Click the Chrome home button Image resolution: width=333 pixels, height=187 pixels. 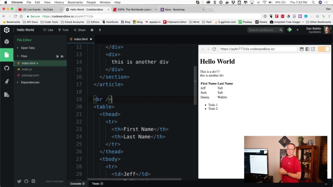click(x=21, y=16)
